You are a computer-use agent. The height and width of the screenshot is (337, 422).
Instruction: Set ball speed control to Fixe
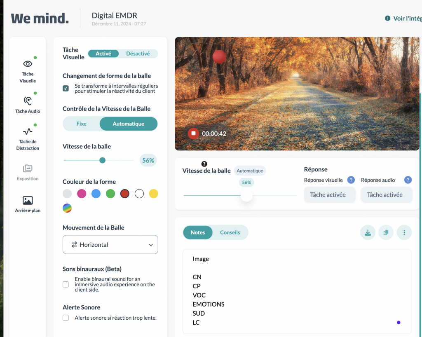coord(82,124)
